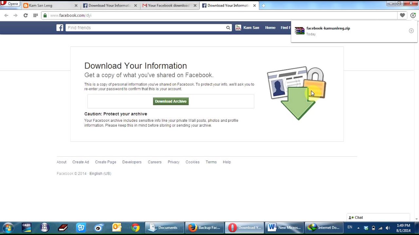Open the red book taskbar icon

click(x=63, y=228)
